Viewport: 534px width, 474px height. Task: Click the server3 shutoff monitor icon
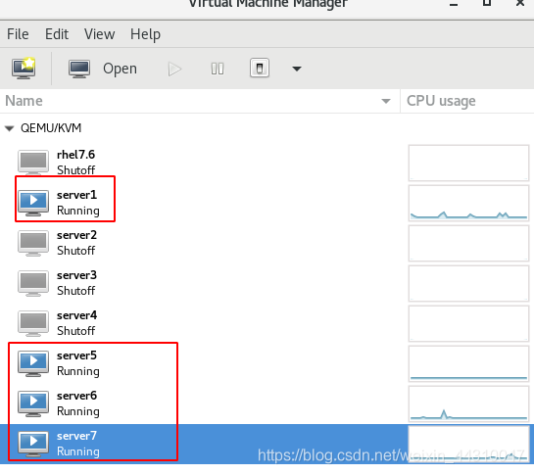(33, 283)
